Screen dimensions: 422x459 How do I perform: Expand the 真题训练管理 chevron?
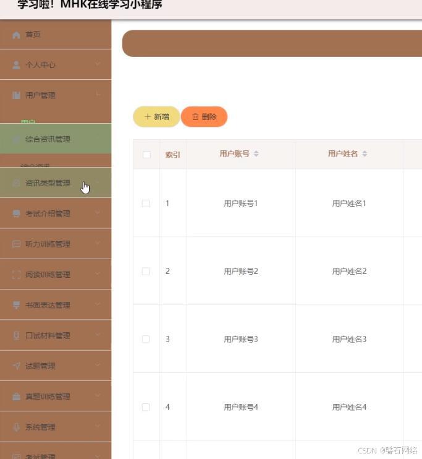pos(98,395)
